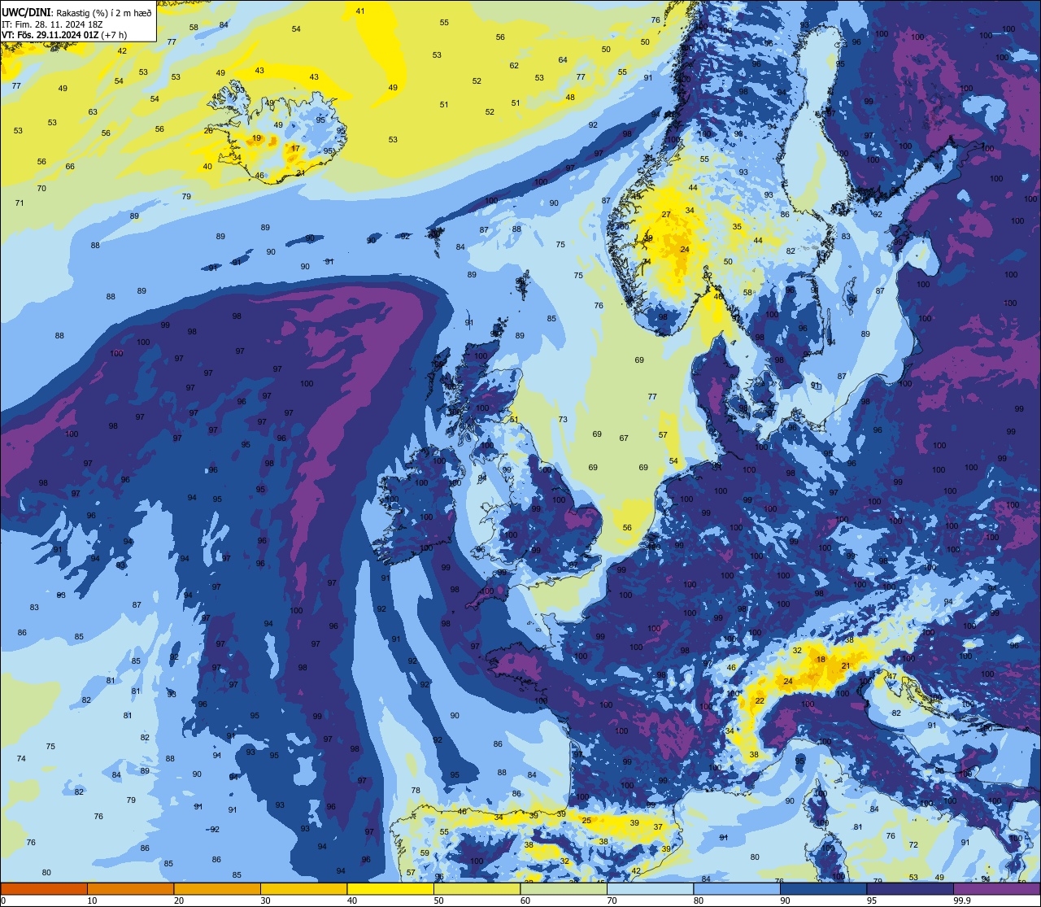1041x907 pixels.
Task: Click the legend tick label '20' on colorbar
Action: [x=179, y=900]
